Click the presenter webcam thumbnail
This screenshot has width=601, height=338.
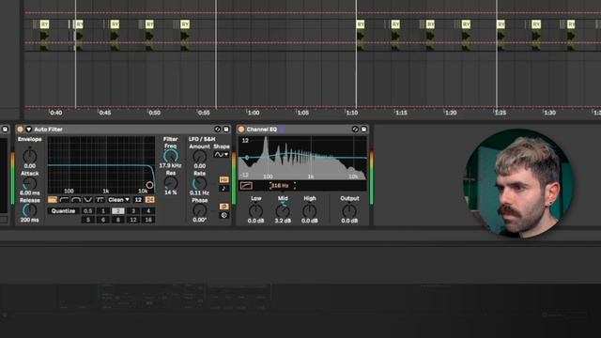(x=519, y=184)
